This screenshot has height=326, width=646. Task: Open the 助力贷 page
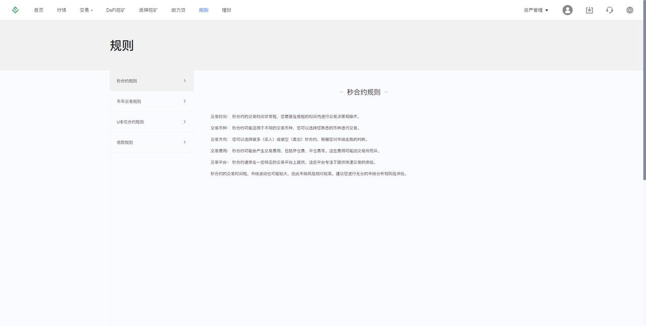coord(178,10)
